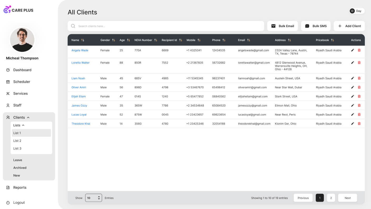The width and height of the screenshot is (371, 209).
Task: Click the Bulk SMS button
Action: (316, 26)
